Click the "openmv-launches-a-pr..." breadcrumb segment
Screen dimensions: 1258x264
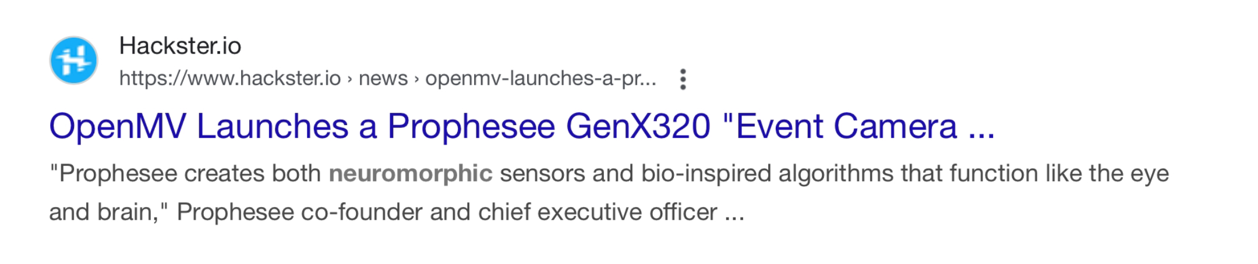(x=540, y=79)
